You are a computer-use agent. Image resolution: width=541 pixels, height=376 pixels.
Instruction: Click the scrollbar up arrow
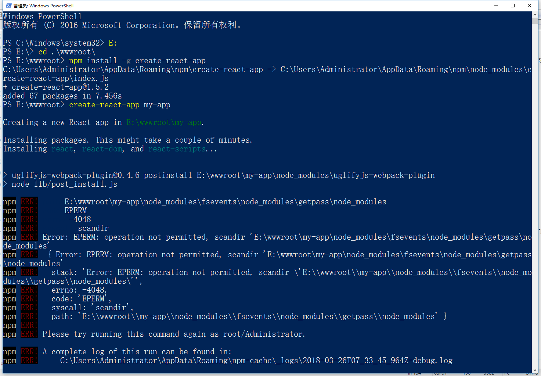[535, 14]
